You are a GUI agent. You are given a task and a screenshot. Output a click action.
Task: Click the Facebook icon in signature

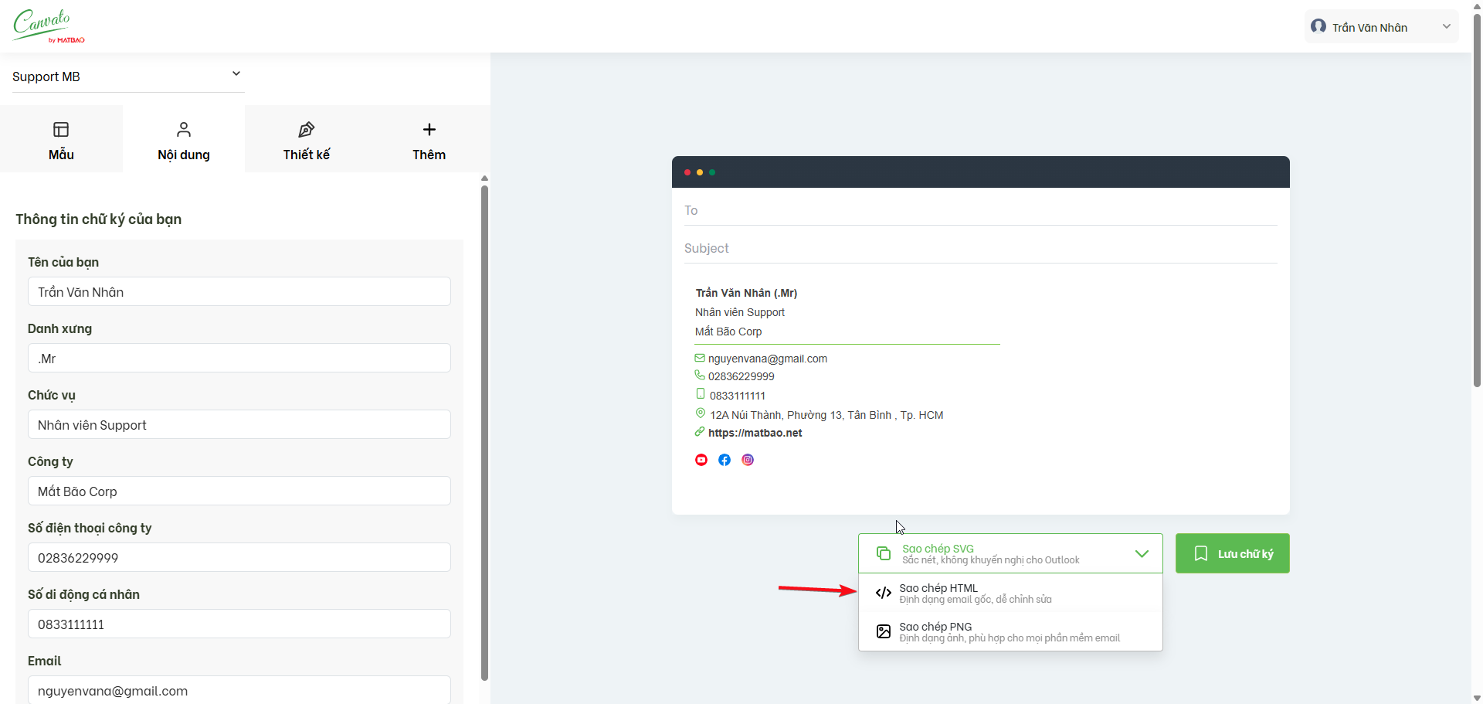725,460
